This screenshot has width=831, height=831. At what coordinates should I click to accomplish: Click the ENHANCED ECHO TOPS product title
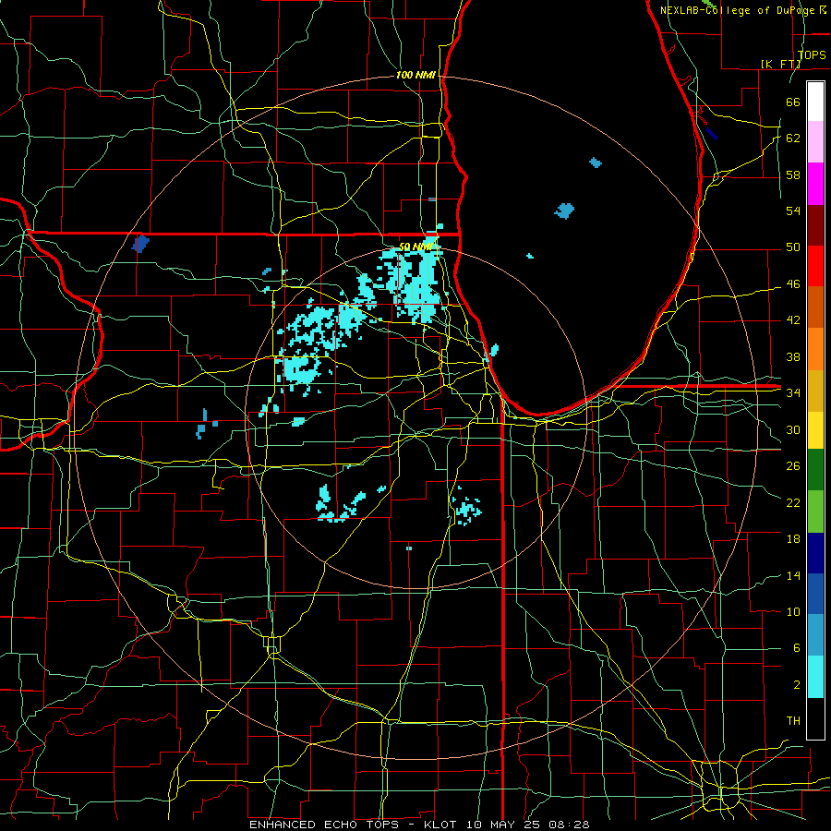coord(323,825)
